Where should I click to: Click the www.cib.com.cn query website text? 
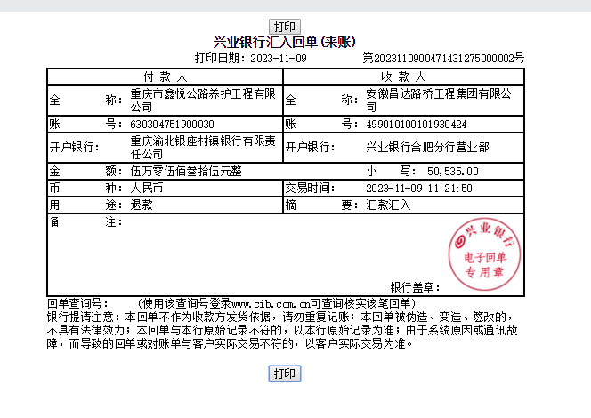[x=269, y=303]
